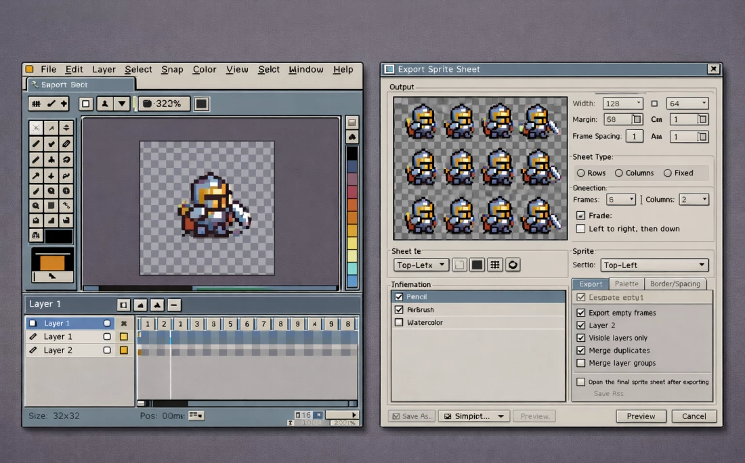
Task: Open the Frames dropdown set to 6
Action: (x=621, y=200)
